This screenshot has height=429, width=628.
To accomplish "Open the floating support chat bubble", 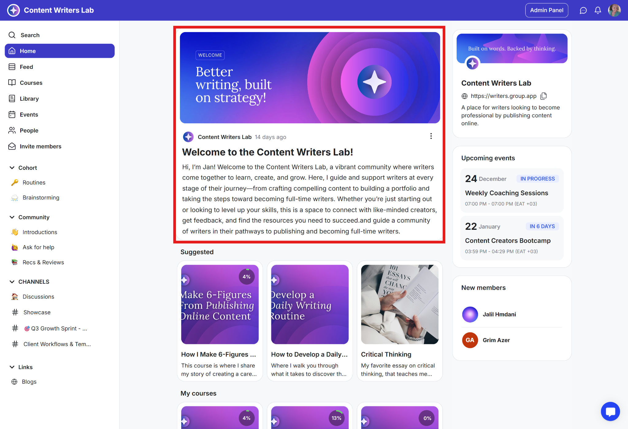I will coord(610,411).
